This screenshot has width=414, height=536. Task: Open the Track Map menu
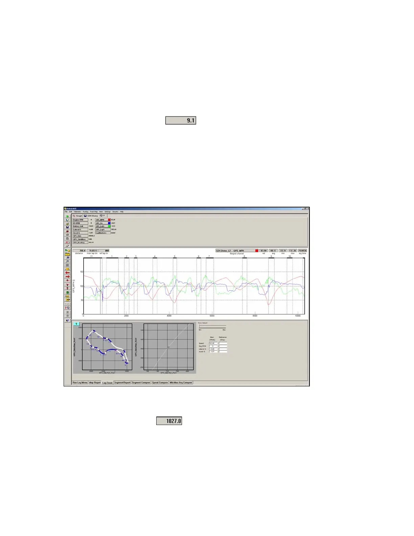click(94, 212)
